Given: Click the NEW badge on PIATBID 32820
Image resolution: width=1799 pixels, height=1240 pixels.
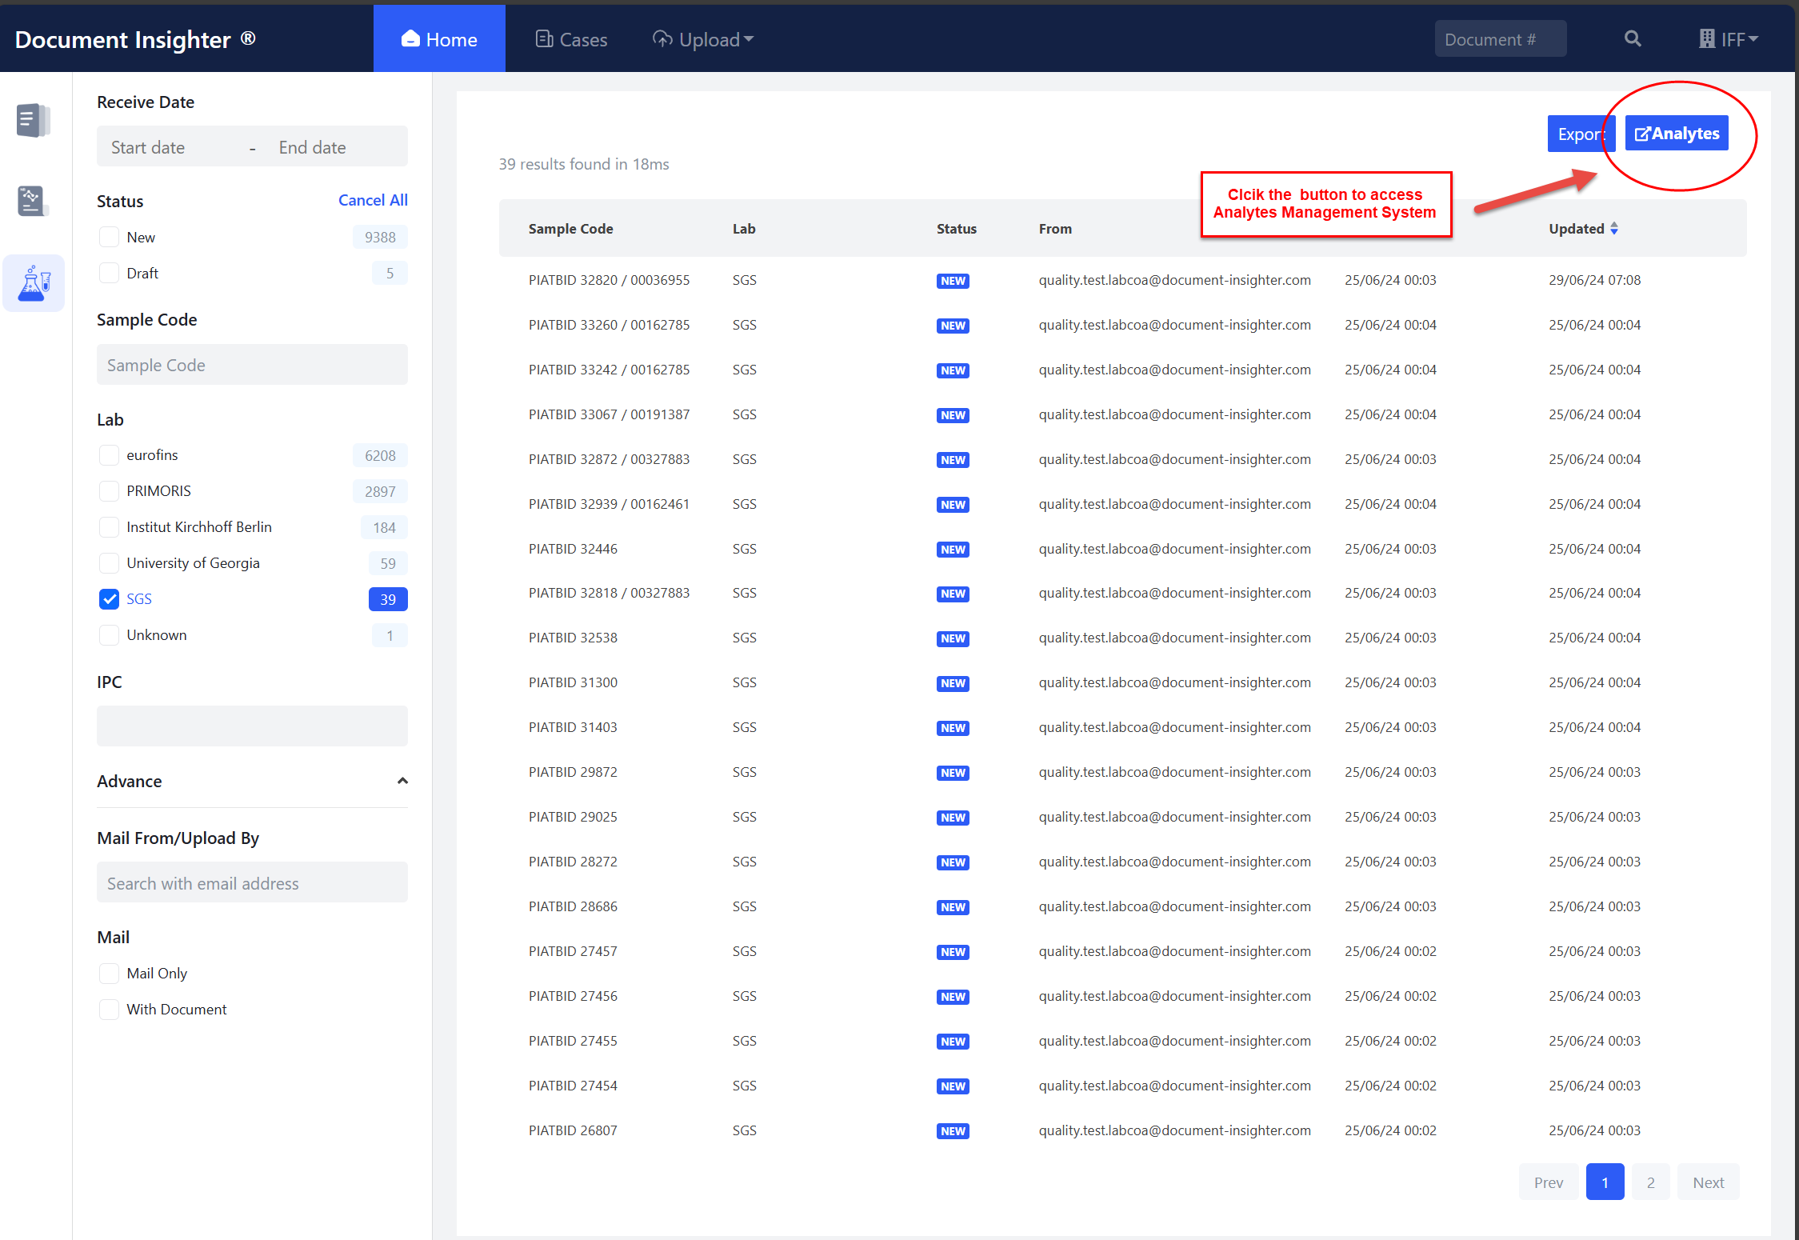Looking at the screenshot, I should pyautogui.click(x=953, y=281).
